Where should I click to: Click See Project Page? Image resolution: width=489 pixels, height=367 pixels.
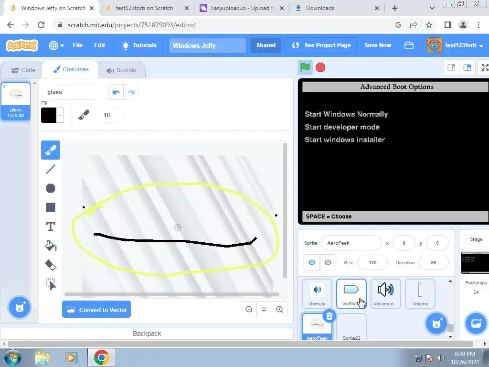[x=321, y=45]
